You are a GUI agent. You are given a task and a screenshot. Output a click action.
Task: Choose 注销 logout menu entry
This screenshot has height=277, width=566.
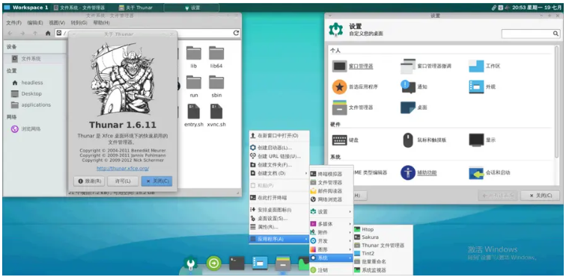(331, 270)
